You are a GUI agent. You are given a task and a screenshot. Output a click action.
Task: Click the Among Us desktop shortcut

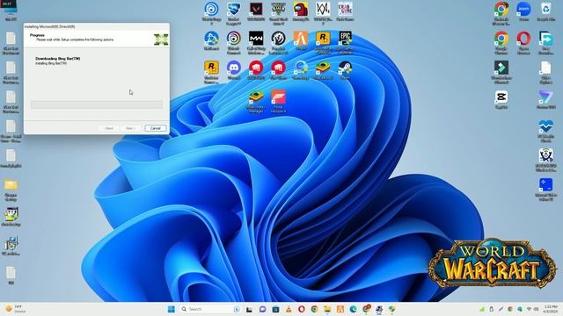(x=301, y=11)
